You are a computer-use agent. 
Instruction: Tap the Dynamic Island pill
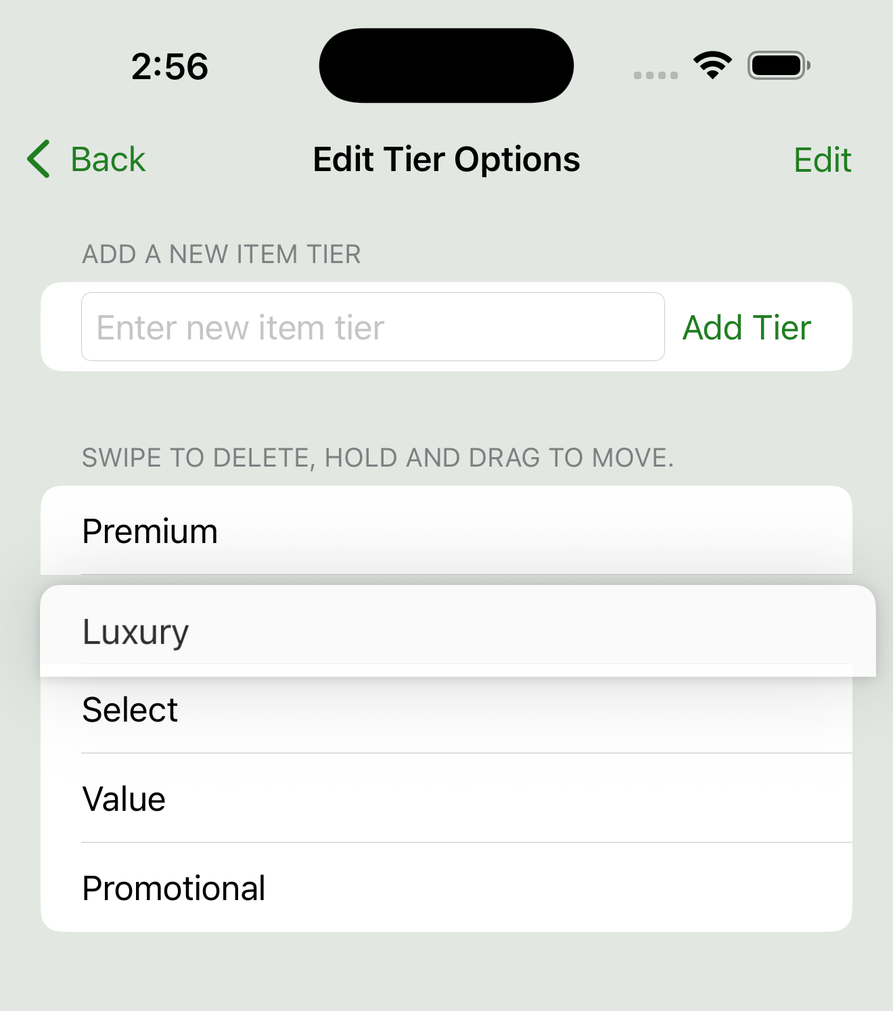(446, 66)
